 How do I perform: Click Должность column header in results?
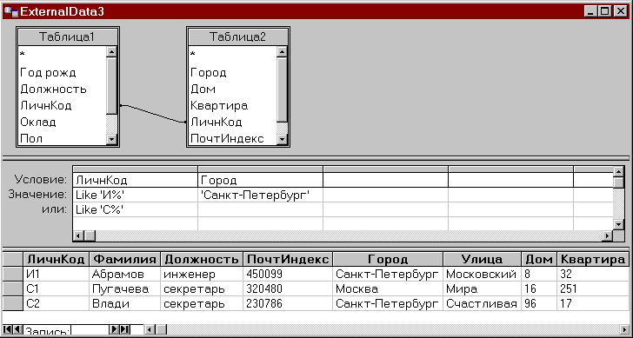click(202, 259)
